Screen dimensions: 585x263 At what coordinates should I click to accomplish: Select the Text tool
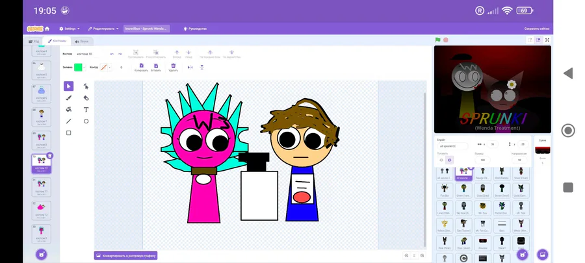(86, 110)
